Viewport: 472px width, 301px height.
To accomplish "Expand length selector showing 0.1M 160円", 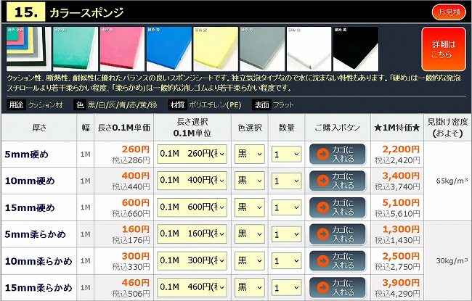I will pos(192,234).
